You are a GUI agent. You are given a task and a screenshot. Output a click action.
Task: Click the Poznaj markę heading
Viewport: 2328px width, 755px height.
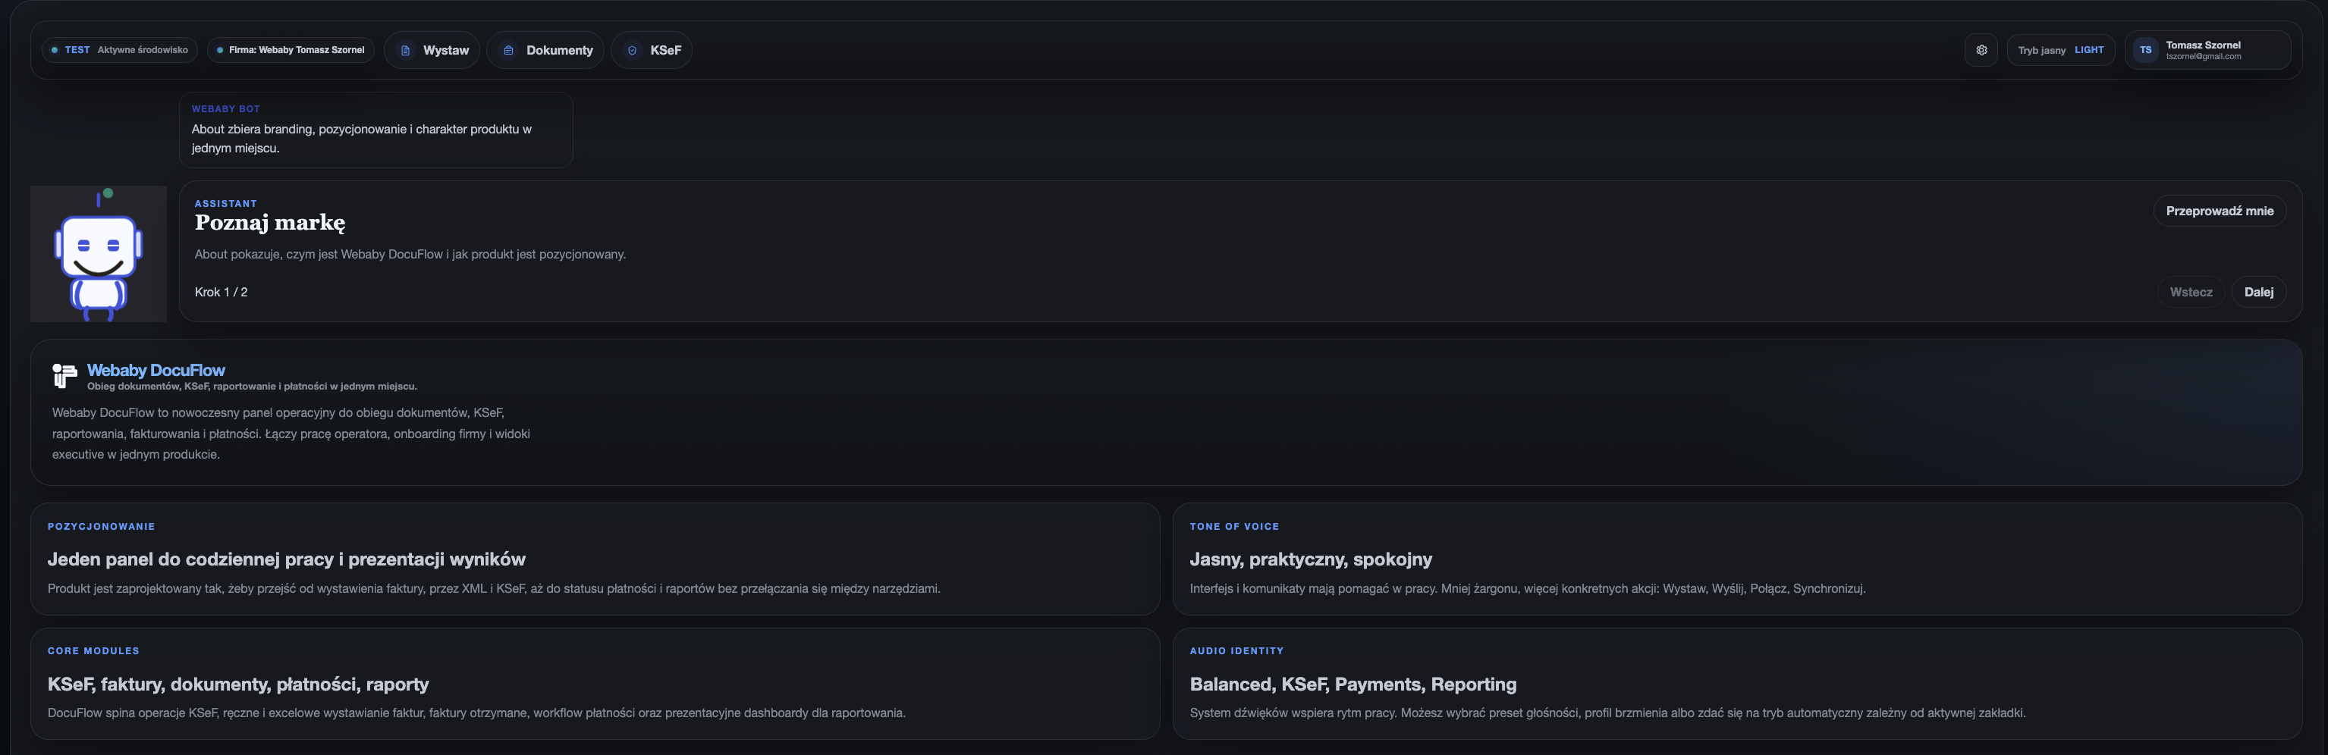click(x=269, y=222)
